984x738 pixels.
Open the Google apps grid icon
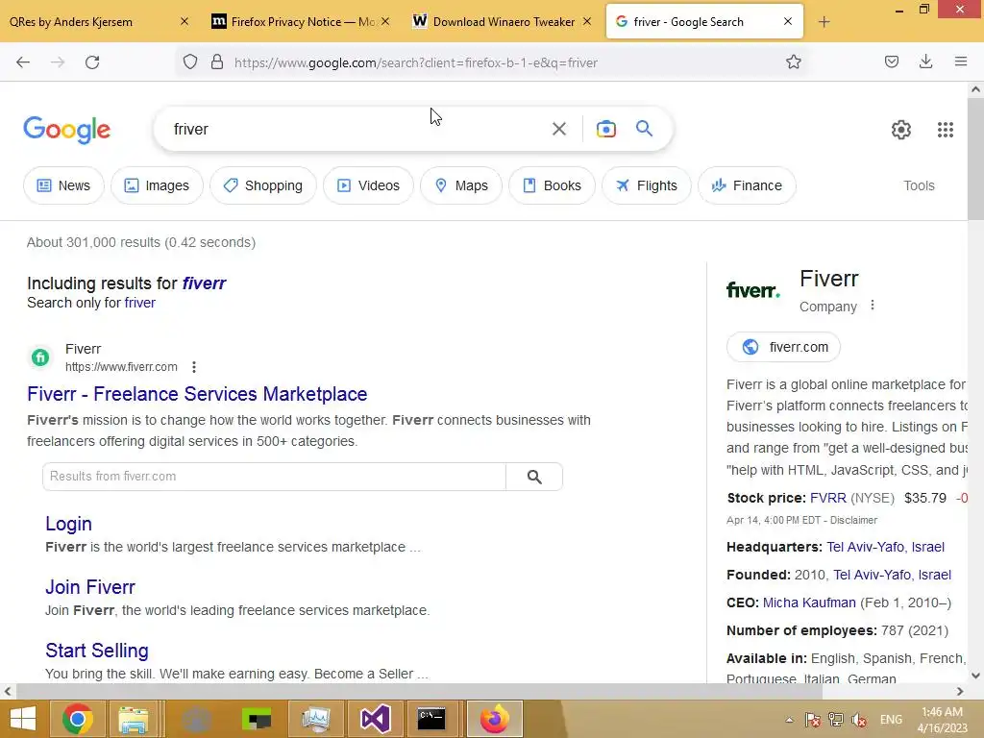(x=946, y=130)
